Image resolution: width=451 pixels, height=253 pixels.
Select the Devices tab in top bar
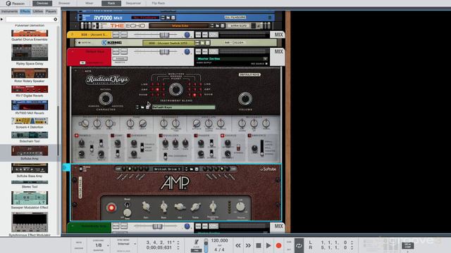pos(42,3)
